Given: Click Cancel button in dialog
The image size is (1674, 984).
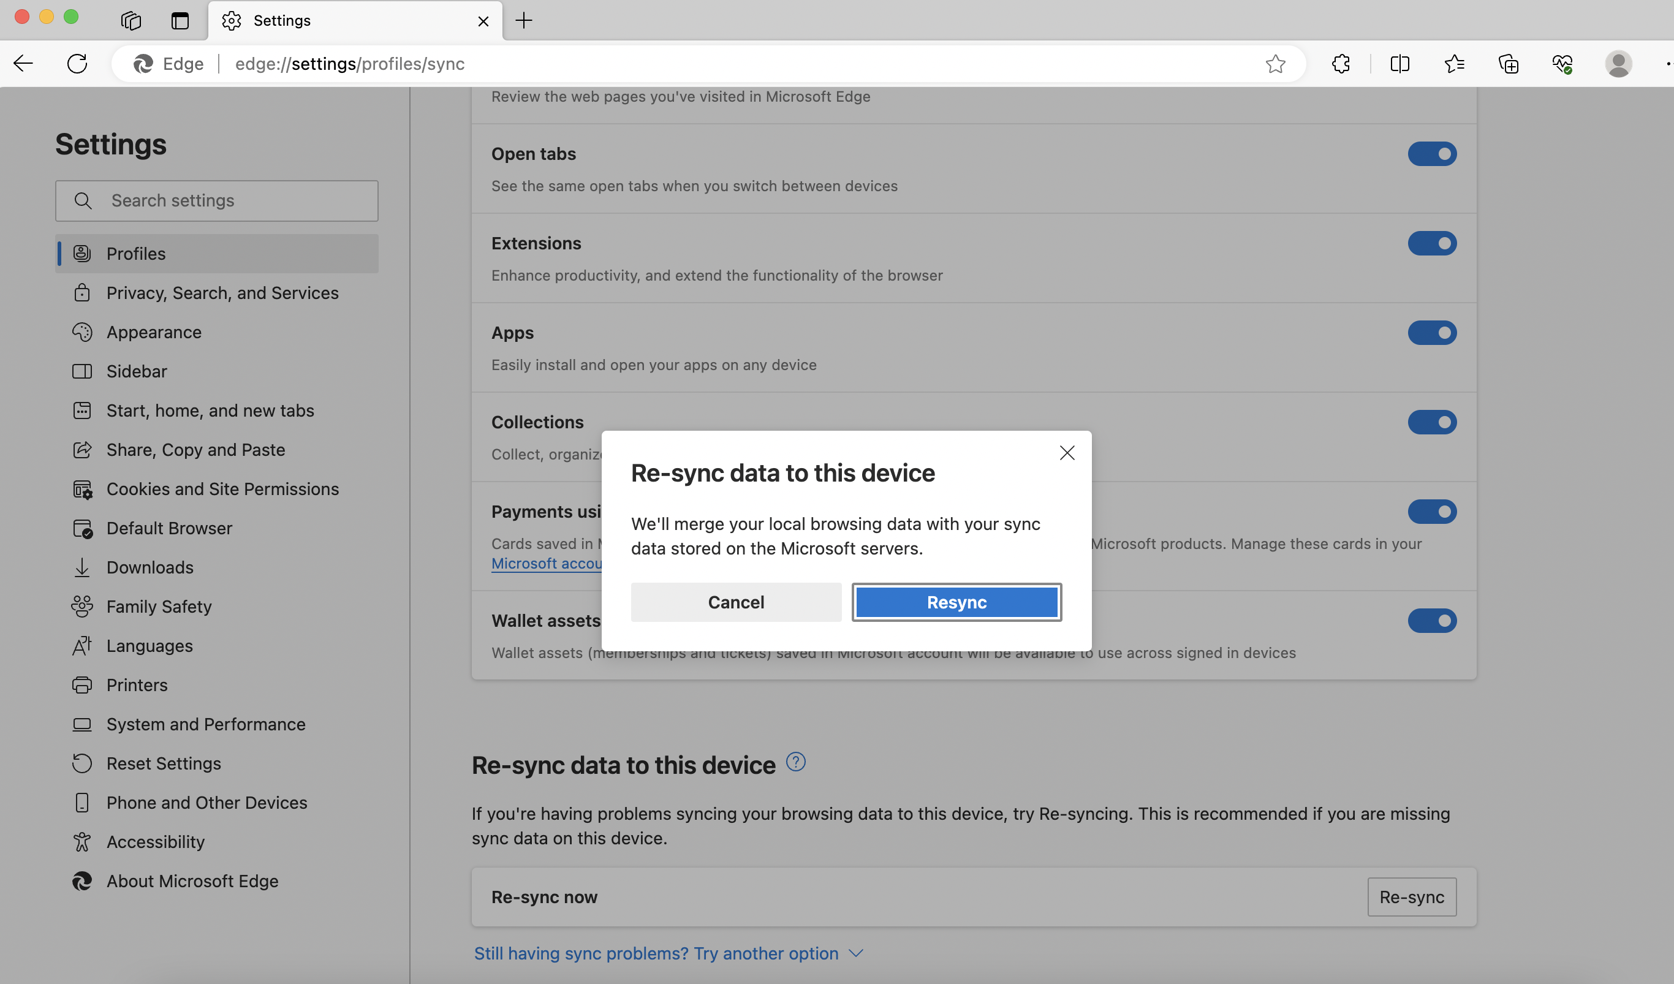Looking at the screenshot, I should [x=736, y=602].
